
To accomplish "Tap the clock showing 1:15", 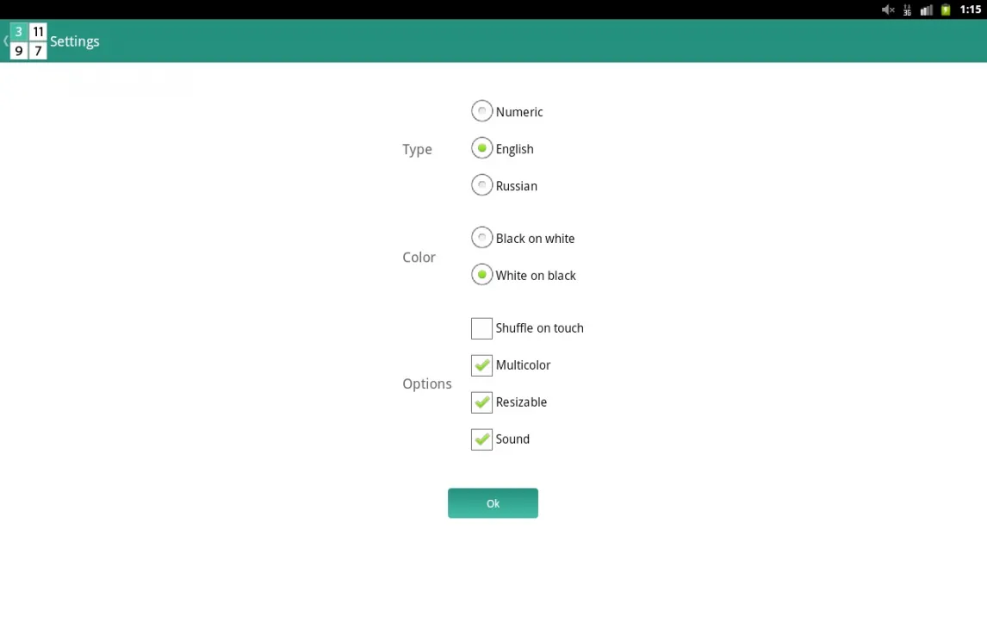I will (x=971, y=10).
